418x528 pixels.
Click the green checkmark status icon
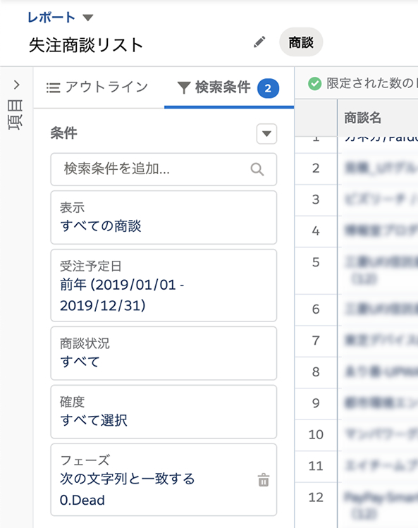click(x=314, y=83)
